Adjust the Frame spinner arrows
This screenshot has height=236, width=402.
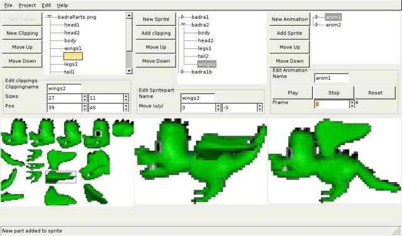click(352, 104)
